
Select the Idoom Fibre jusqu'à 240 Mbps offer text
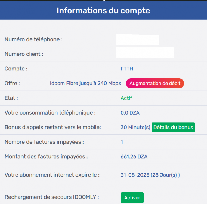(85, 84)
